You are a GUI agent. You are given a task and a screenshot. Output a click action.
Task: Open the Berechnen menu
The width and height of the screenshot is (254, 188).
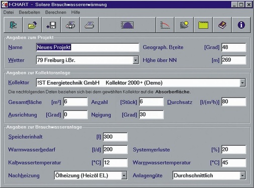(x=56, y=13)
